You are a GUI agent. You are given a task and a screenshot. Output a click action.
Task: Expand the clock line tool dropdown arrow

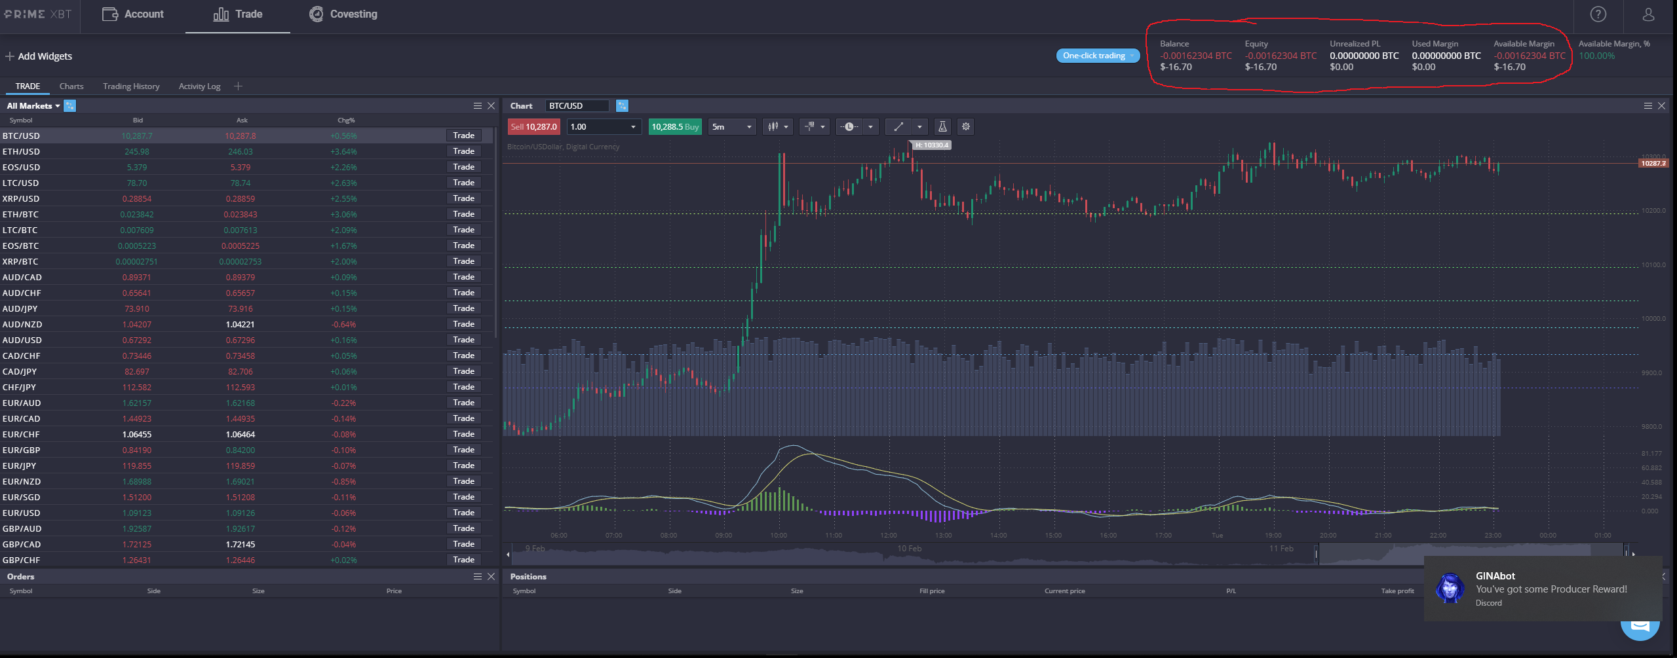click(x=870, y=127)
